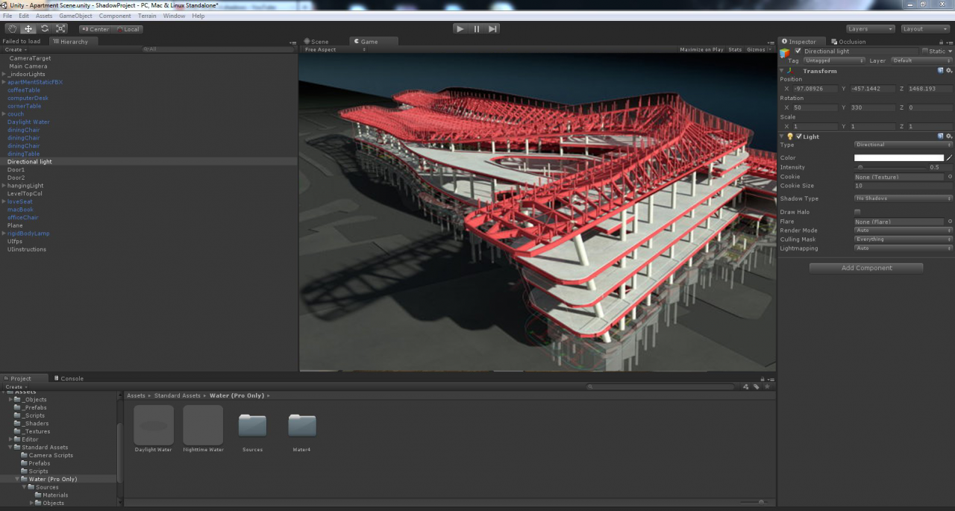This screenshot has height=511, width=955.
Task: Click the Add Component button
Action: click(x=866, y=268)
